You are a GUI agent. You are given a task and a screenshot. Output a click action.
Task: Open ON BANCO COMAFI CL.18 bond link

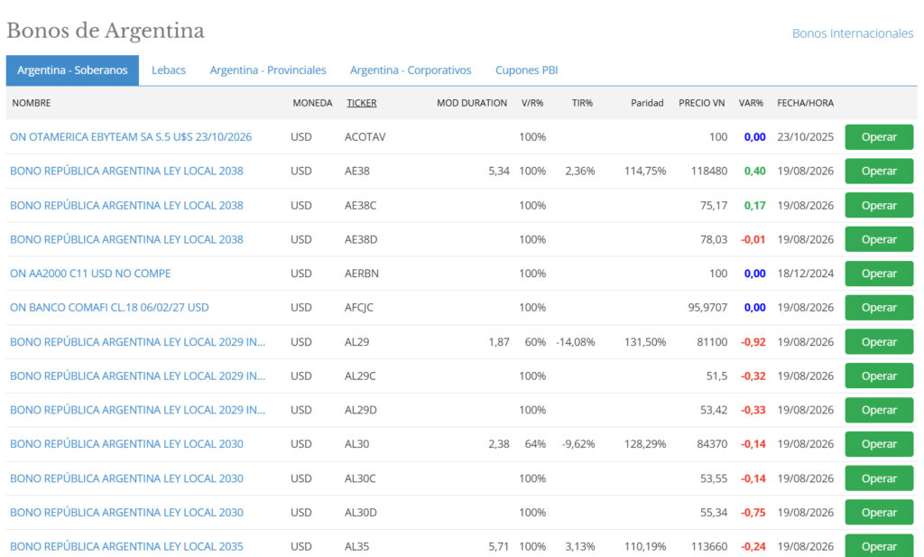[x=109, y=308]
